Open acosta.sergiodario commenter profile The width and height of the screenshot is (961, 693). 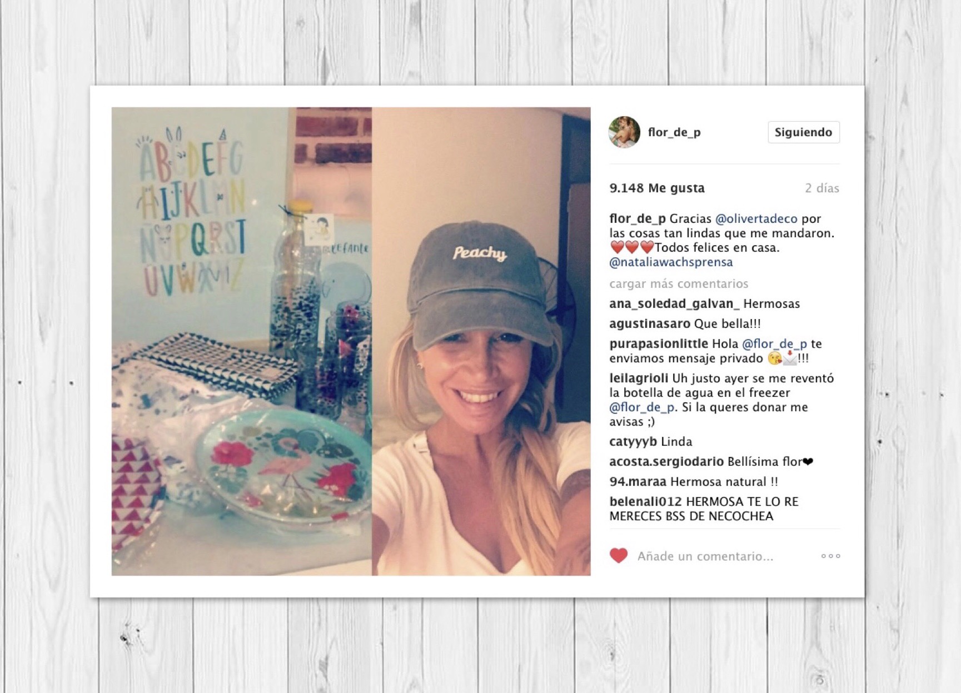pyautogui.click(x=666, y=461)
